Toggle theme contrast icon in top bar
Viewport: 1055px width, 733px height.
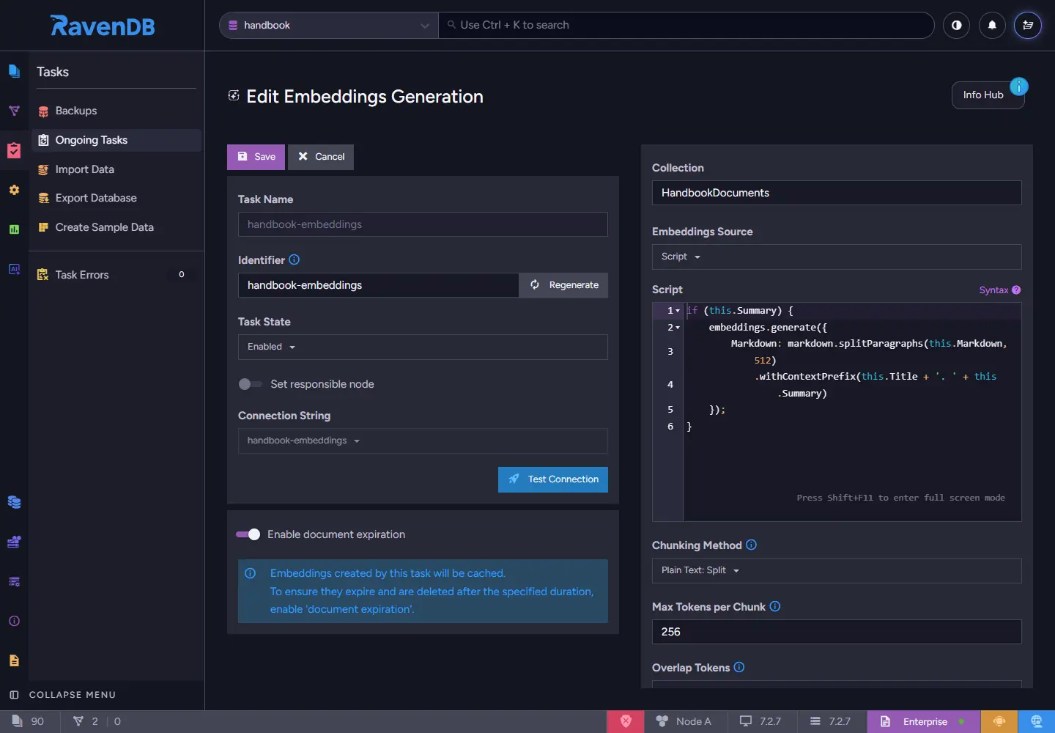coord(956,25)
